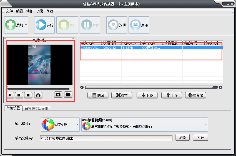This screenshot has width=236, height=156.
Task: Select the QQ视频 file row in list
Action: pyautogui.click(x=151, y=48)
